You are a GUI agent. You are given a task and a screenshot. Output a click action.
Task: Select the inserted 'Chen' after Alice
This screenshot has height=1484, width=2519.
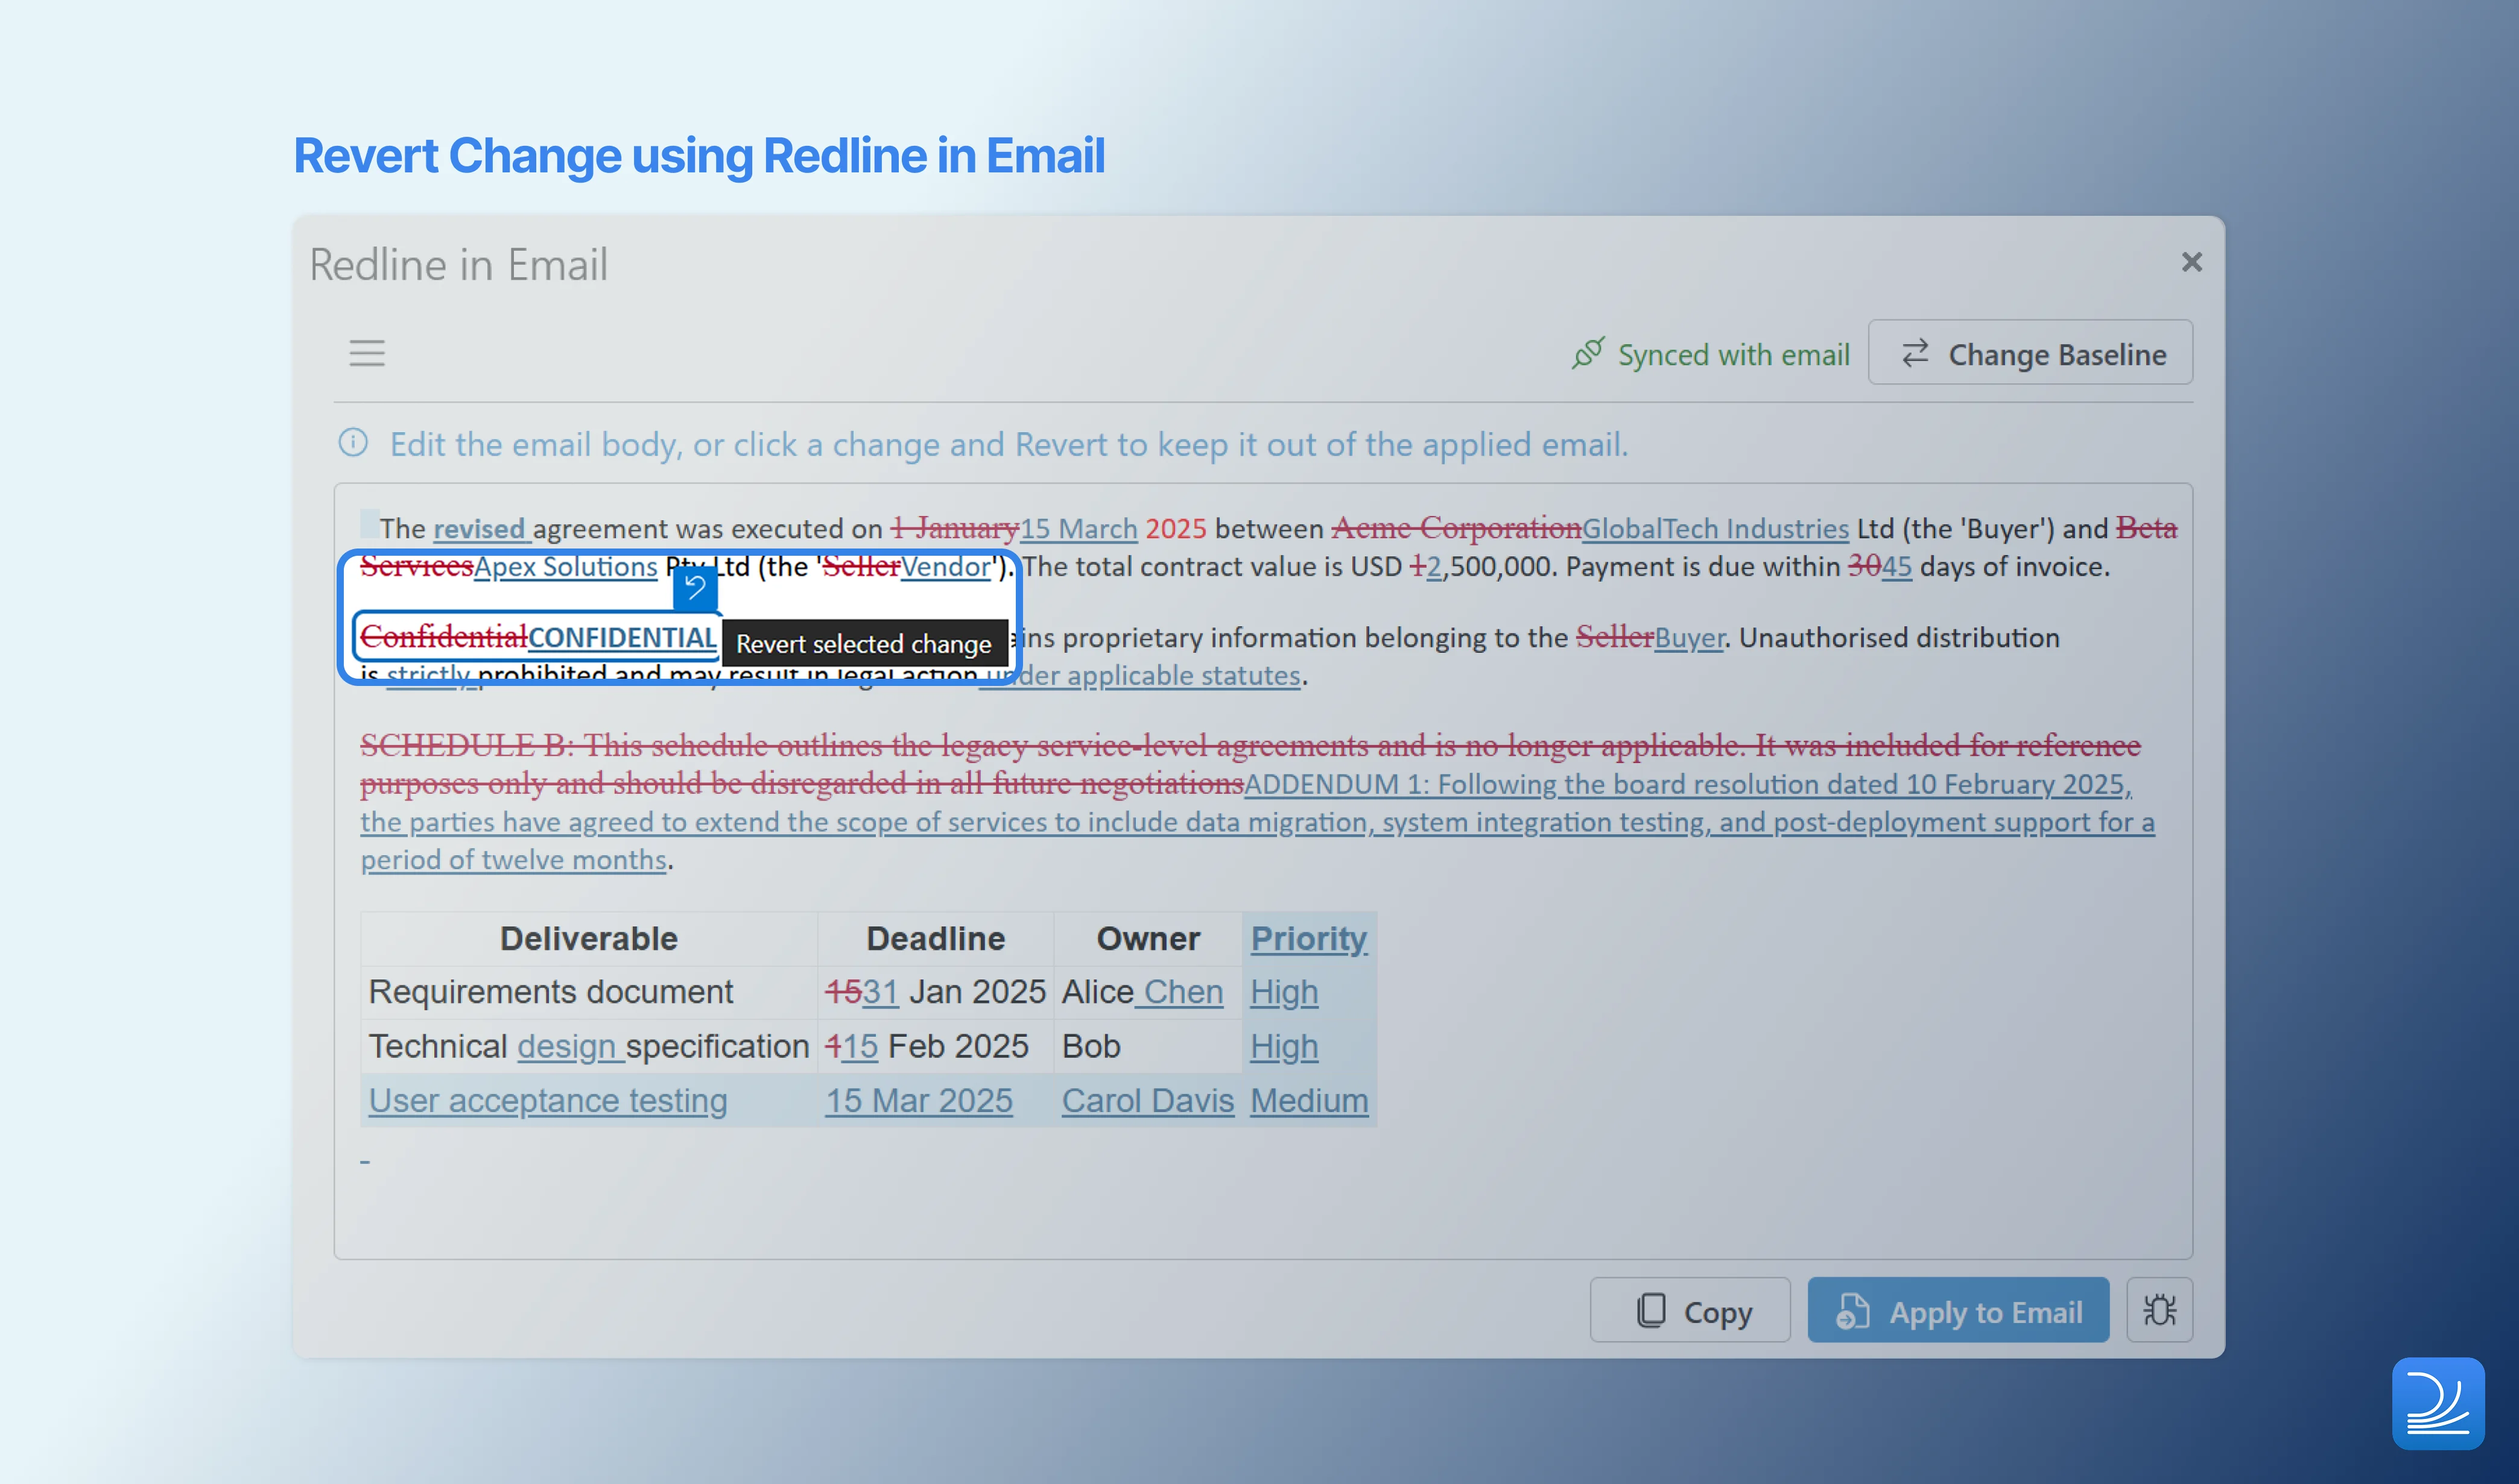(x=1183, y=992)
